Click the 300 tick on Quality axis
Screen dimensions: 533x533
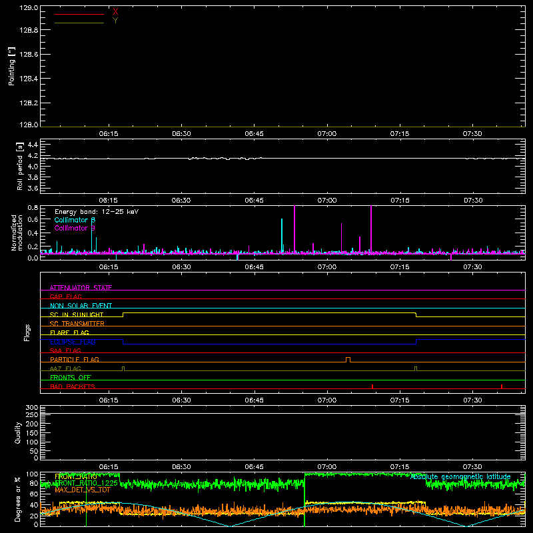[32, 407]
